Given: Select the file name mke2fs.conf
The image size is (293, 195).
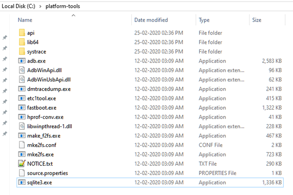Looking at the screenshot, I should (x=42, y=145).
